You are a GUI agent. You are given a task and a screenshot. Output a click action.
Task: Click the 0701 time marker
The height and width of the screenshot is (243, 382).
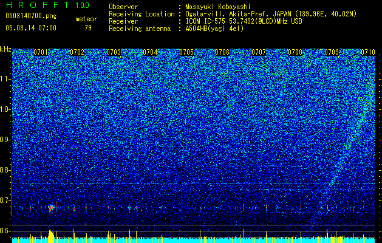coord(41,52)
